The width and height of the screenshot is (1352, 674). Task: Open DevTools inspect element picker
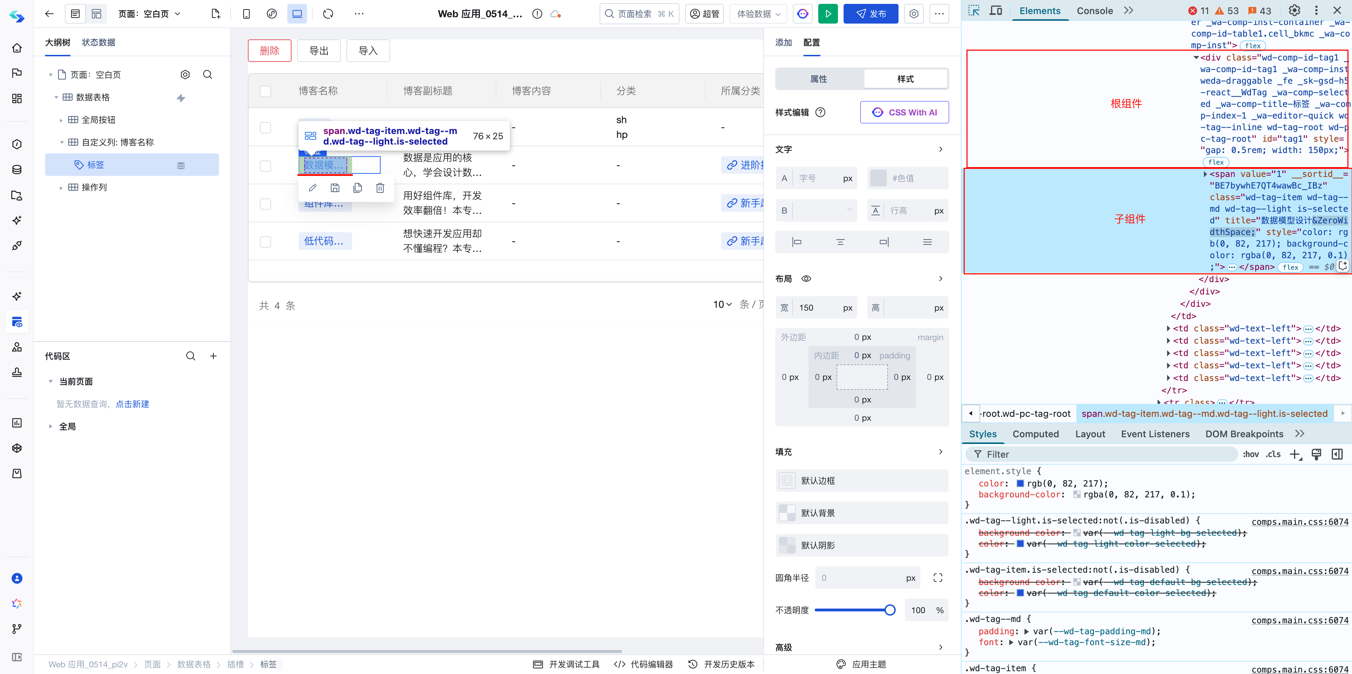click(x=974, y=11)
